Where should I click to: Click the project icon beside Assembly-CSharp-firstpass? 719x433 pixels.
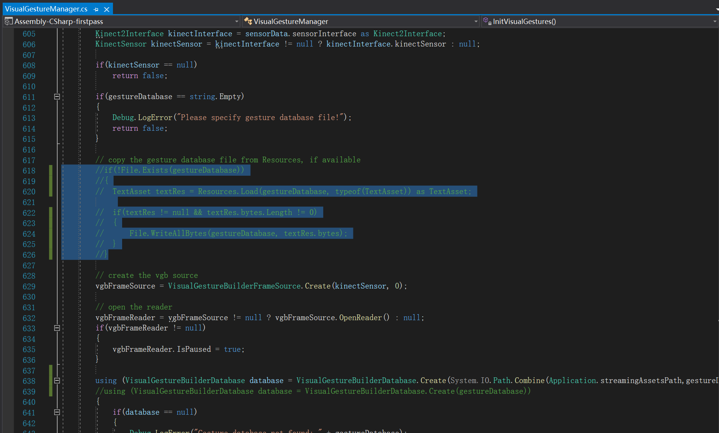pos(8,21)
